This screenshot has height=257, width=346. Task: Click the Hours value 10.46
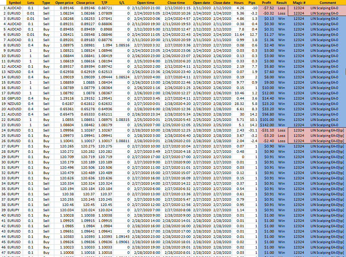coord(239,93)
